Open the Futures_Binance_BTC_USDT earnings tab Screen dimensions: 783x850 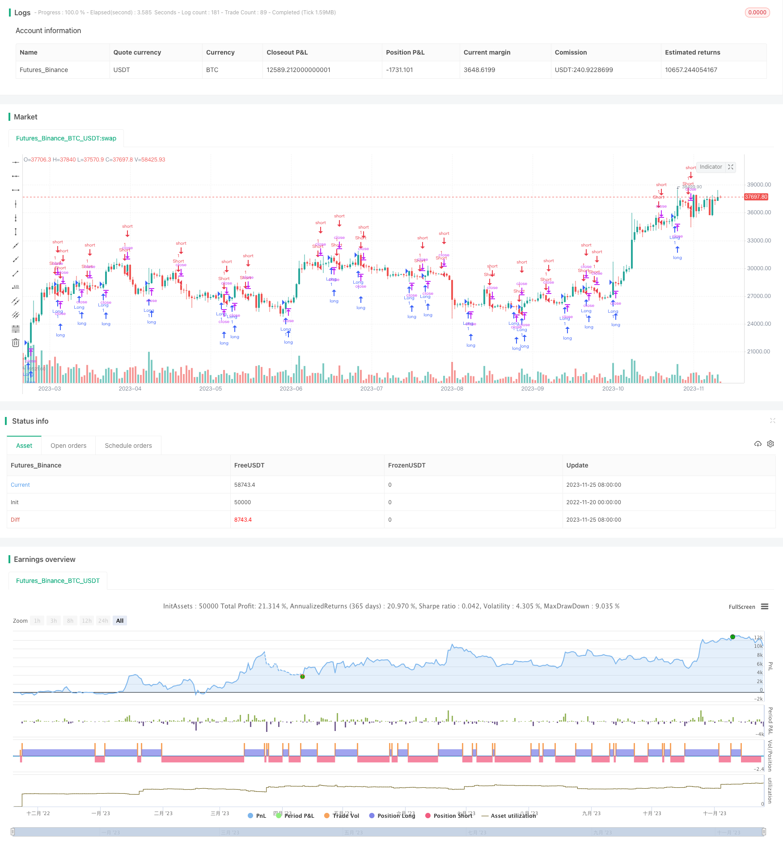[x=58, y=581]
